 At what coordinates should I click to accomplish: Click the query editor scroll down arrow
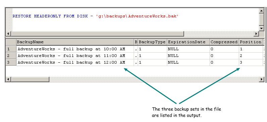coord(261,28)
